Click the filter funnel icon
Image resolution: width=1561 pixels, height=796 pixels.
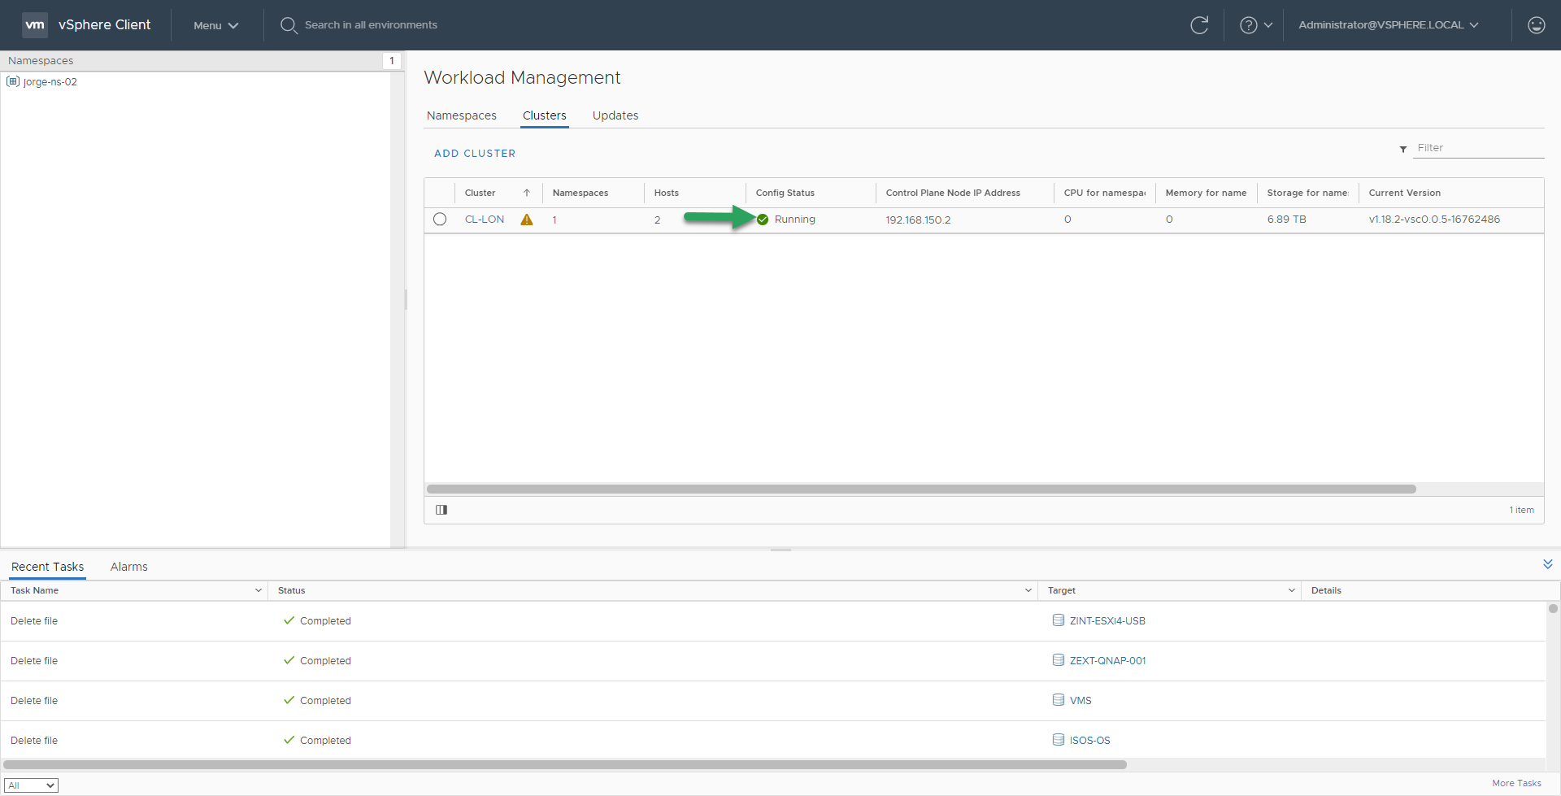click(x=1403, y=149)
